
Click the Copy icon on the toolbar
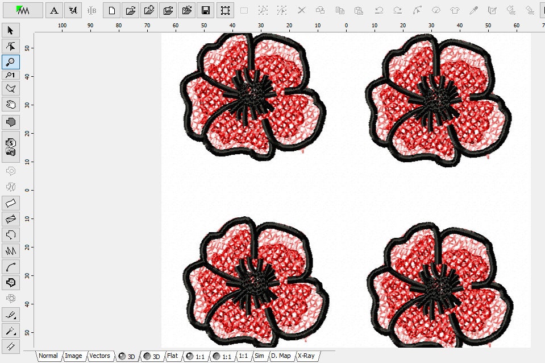339,10
